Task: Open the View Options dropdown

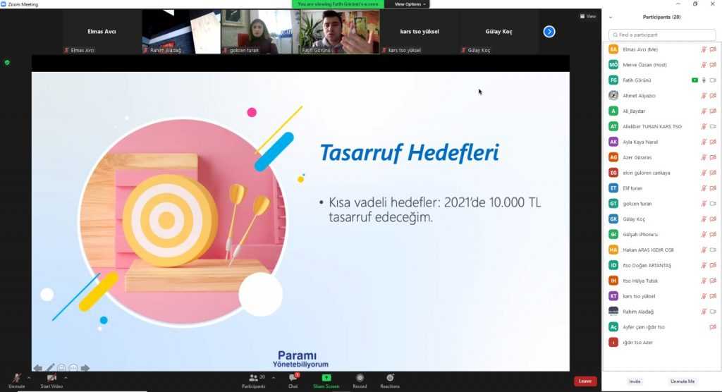Action: pyautogui.click(x=410, y=4)
